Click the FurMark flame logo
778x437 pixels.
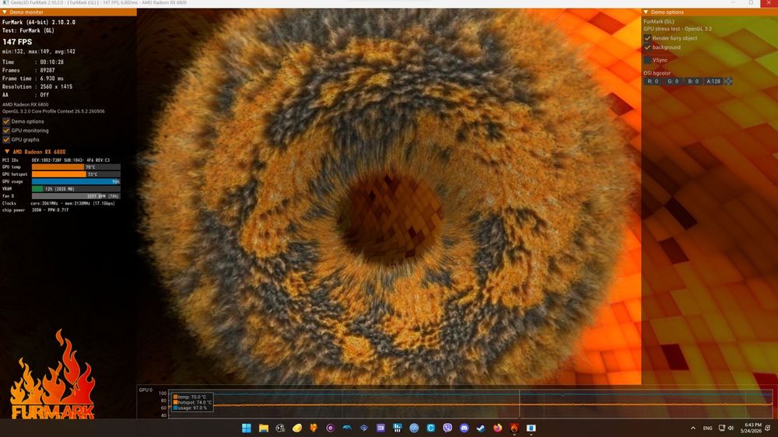pyautogui.click(x=52, y=375)
